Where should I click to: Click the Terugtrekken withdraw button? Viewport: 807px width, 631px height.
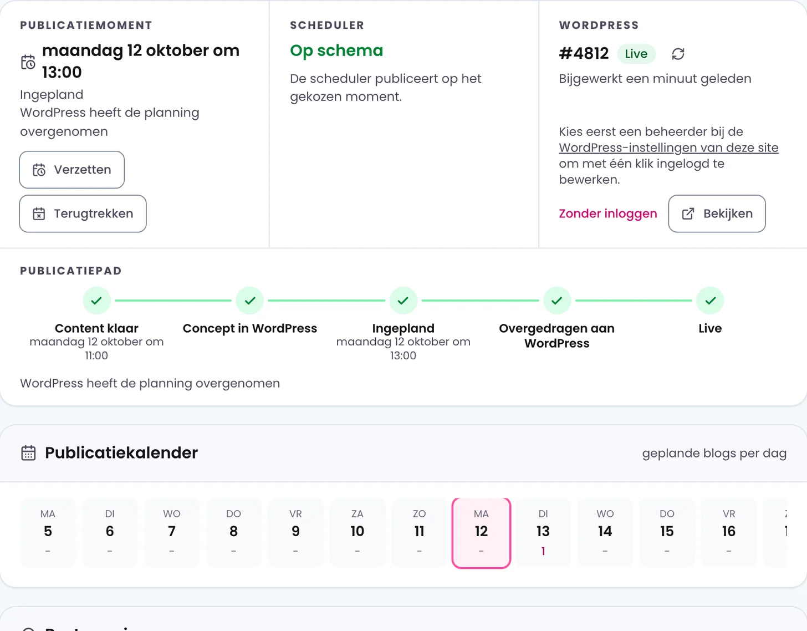click(x=83, y=213)
